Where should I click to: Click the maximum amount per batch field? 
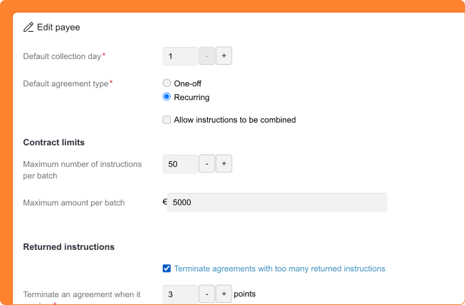click(276, 203)
